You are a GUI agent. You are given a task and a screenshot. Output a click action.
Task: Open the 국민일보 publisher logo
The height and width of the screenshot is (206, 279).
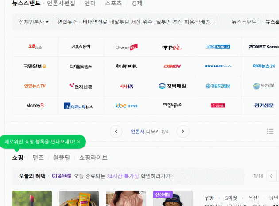coord(35,66)
